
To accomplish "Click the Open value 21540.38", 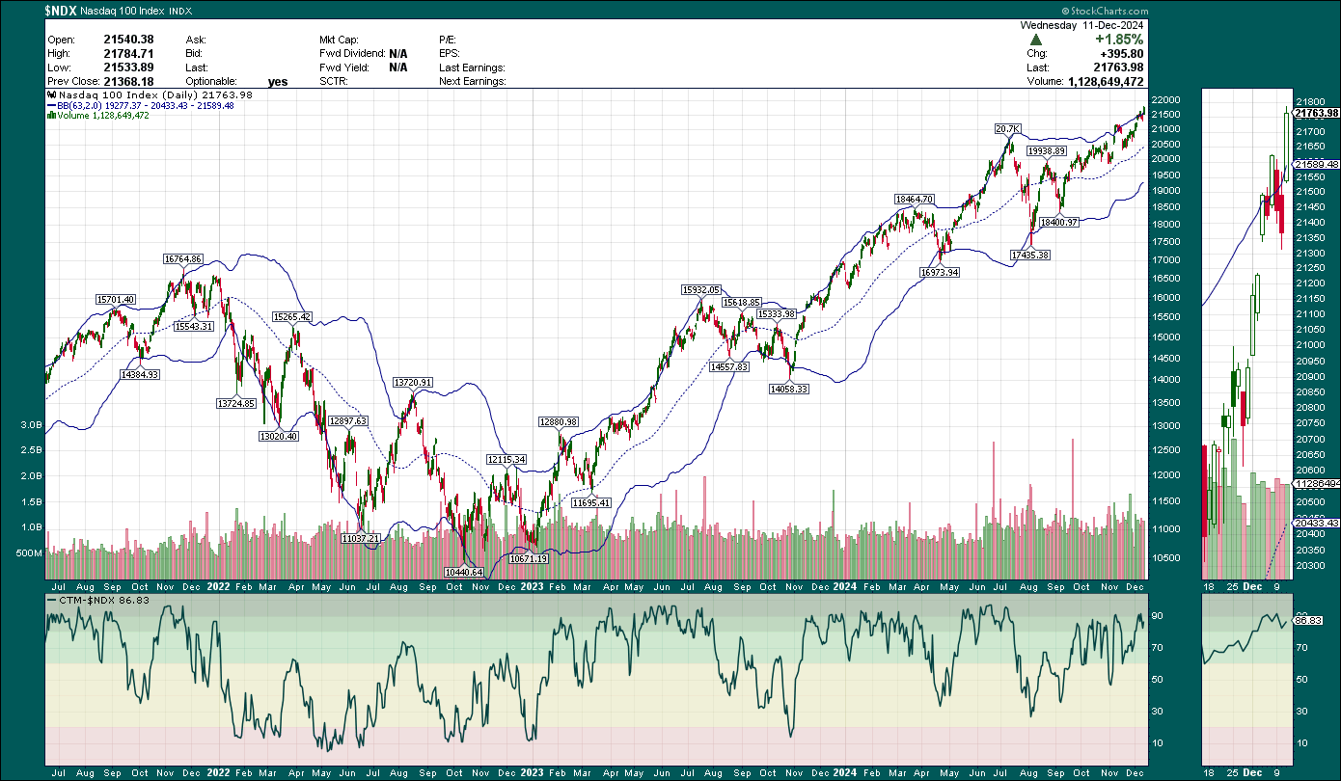I will [x=128, y=40].
